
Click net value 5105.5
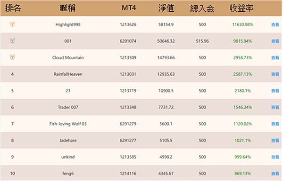166,141
